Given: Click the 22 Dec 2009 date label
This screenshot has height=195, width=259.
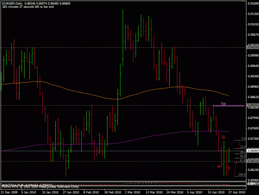Looking at the screenshot, I should point(9,192).
